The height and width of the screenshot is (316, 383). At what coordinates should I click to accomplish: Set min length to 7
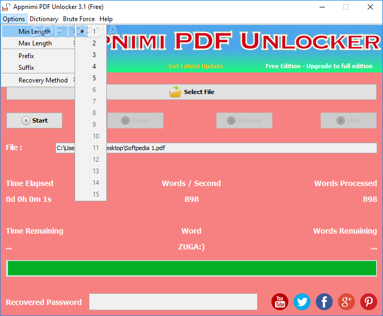point(91,101)
